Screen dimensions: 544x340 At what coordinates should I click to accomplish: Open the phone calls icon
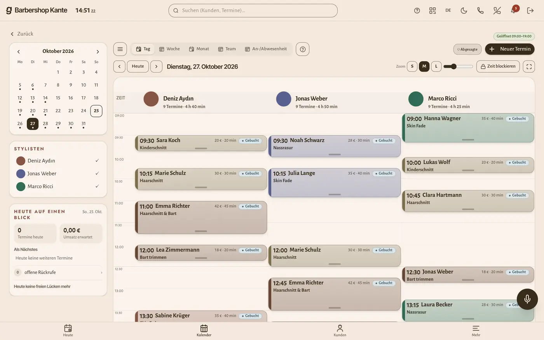[480, 10]
